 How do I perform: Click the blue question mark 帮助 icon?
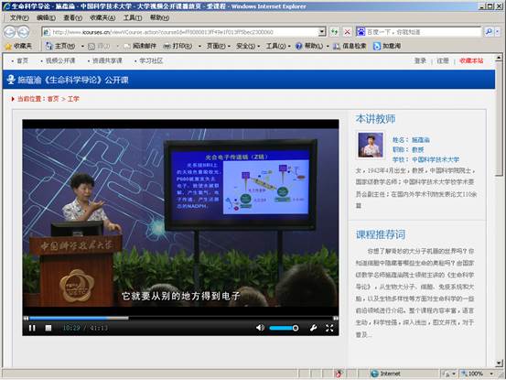299,46
